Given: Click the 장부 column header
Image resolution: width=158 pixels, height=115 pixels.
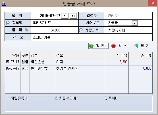Looking at the screenshot, I should click(x=42, y=56).
